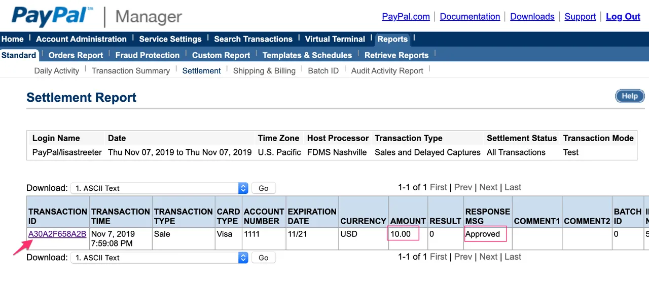Open the Transaction Summary report

pos(131,71)
